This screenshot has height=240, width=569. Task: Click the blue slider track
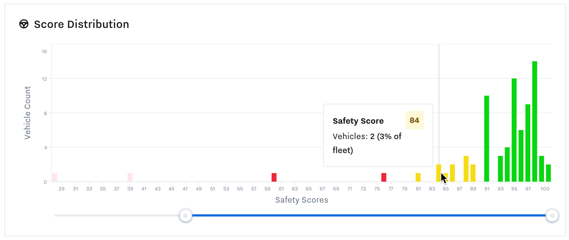pyautogui.click(x=367, y=216)
